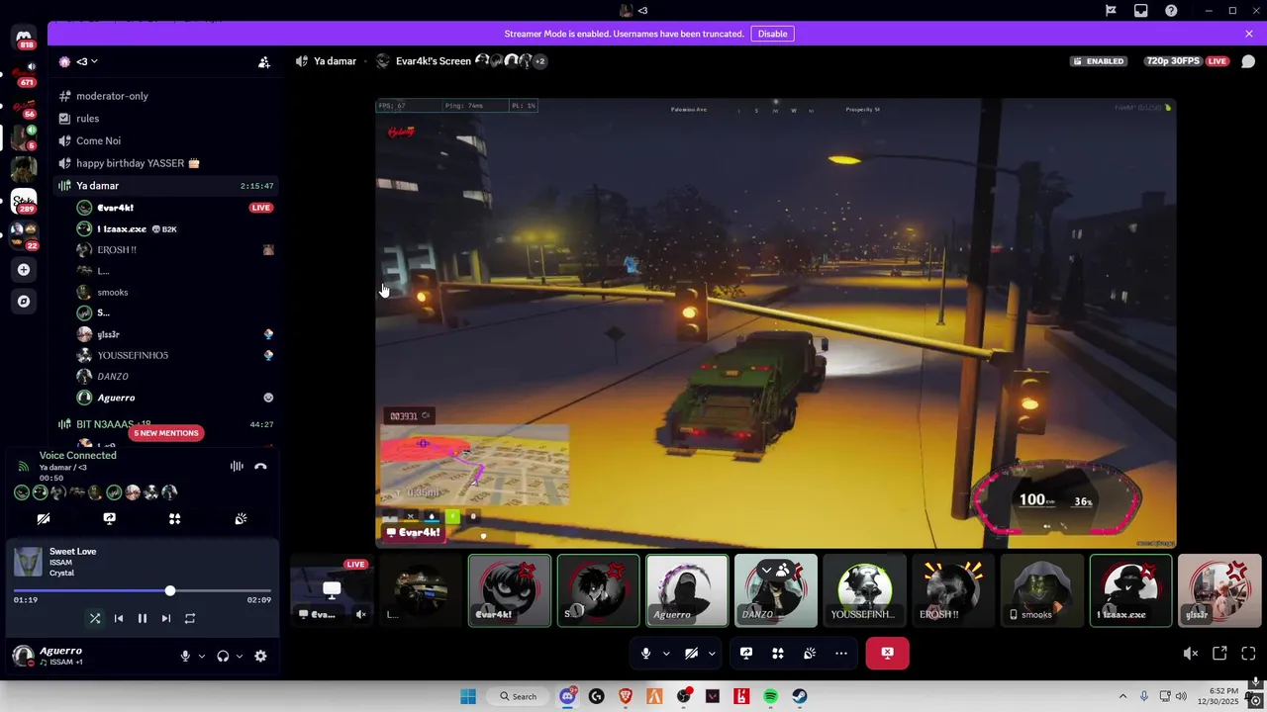1267x712 pixels.
Task: Open camera options chevron in call controls
Action: [712, 653]
